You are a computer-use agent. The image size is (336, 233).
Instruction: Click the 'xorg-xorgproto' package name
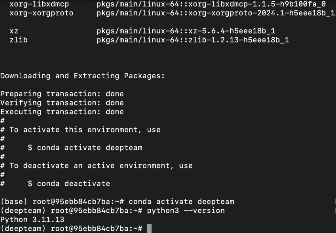point(41,13)
